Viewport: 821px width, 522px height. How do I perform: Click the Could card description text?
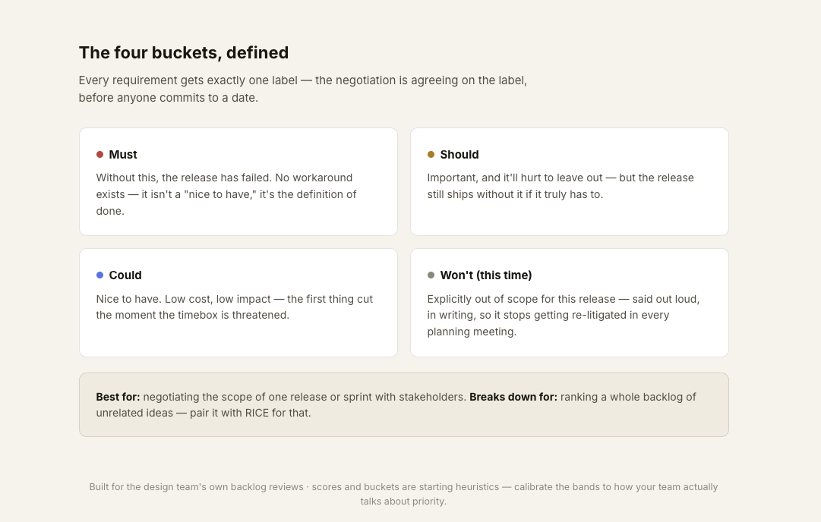click(x=234, y=307)
